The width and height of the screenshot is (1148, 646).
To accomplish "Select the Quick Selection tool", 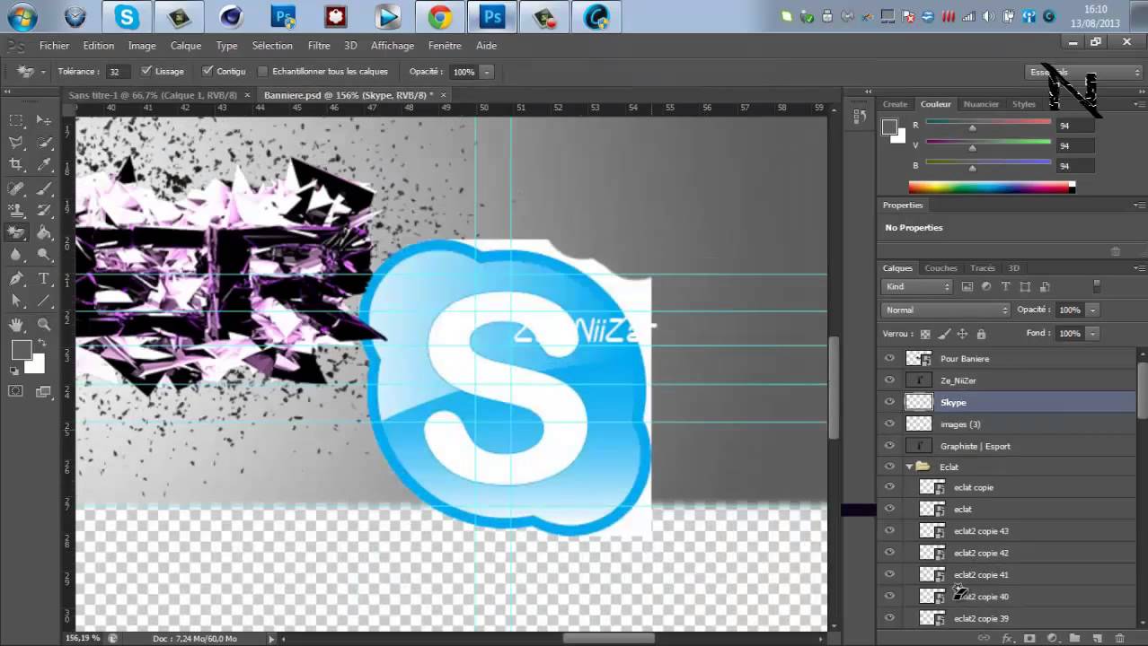I will point(43,142).
